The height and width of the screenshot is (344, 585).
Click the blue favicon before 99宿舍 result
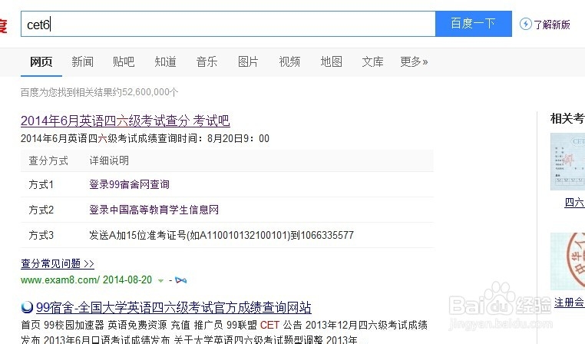pos(27,307)
